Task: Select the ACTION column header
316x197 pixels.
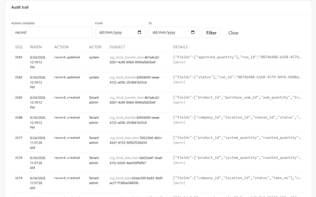Action: point(61,47)
